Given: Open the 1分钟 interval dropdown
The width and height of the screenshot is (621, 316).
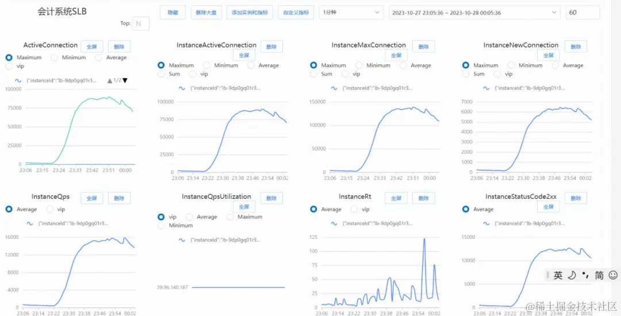Looking at the screenshot, I should pyautogui.click(x=351, y=12).
